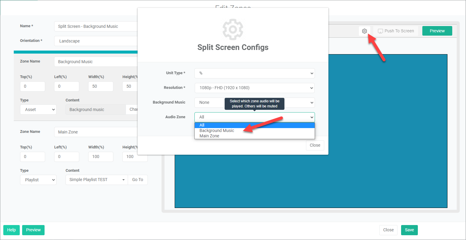Click the Help button
Image resolution: width=466 pixels, height=240 pixels.
click(11, 230)
